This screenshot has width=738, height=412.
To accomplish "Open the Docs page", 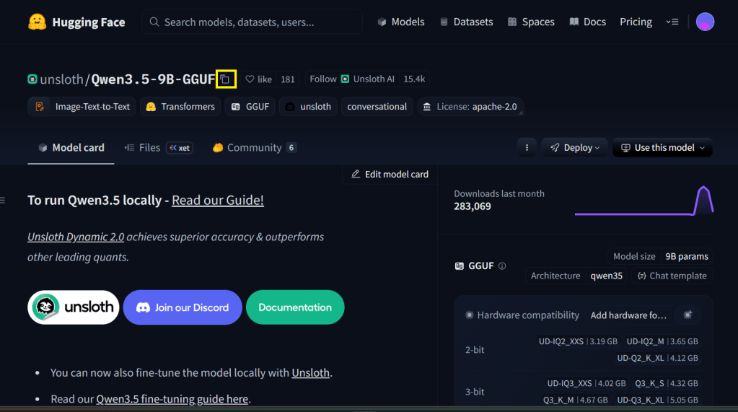I will pos(588,22).
